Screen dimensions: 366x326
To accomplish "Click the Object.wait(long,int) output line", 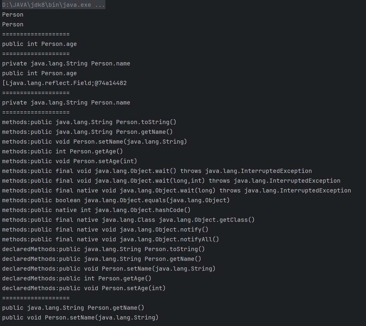I will (x=171, y=181).
